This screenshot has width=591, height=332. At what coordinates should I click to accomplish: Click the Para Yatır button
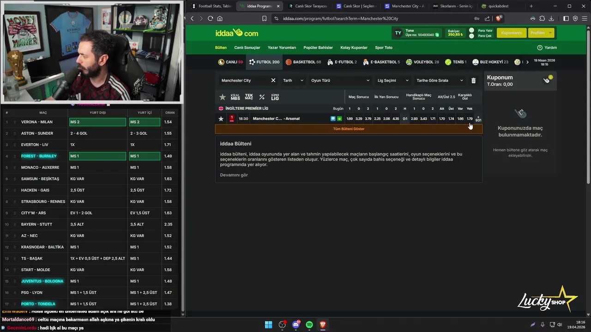click(x=485, y=30)
